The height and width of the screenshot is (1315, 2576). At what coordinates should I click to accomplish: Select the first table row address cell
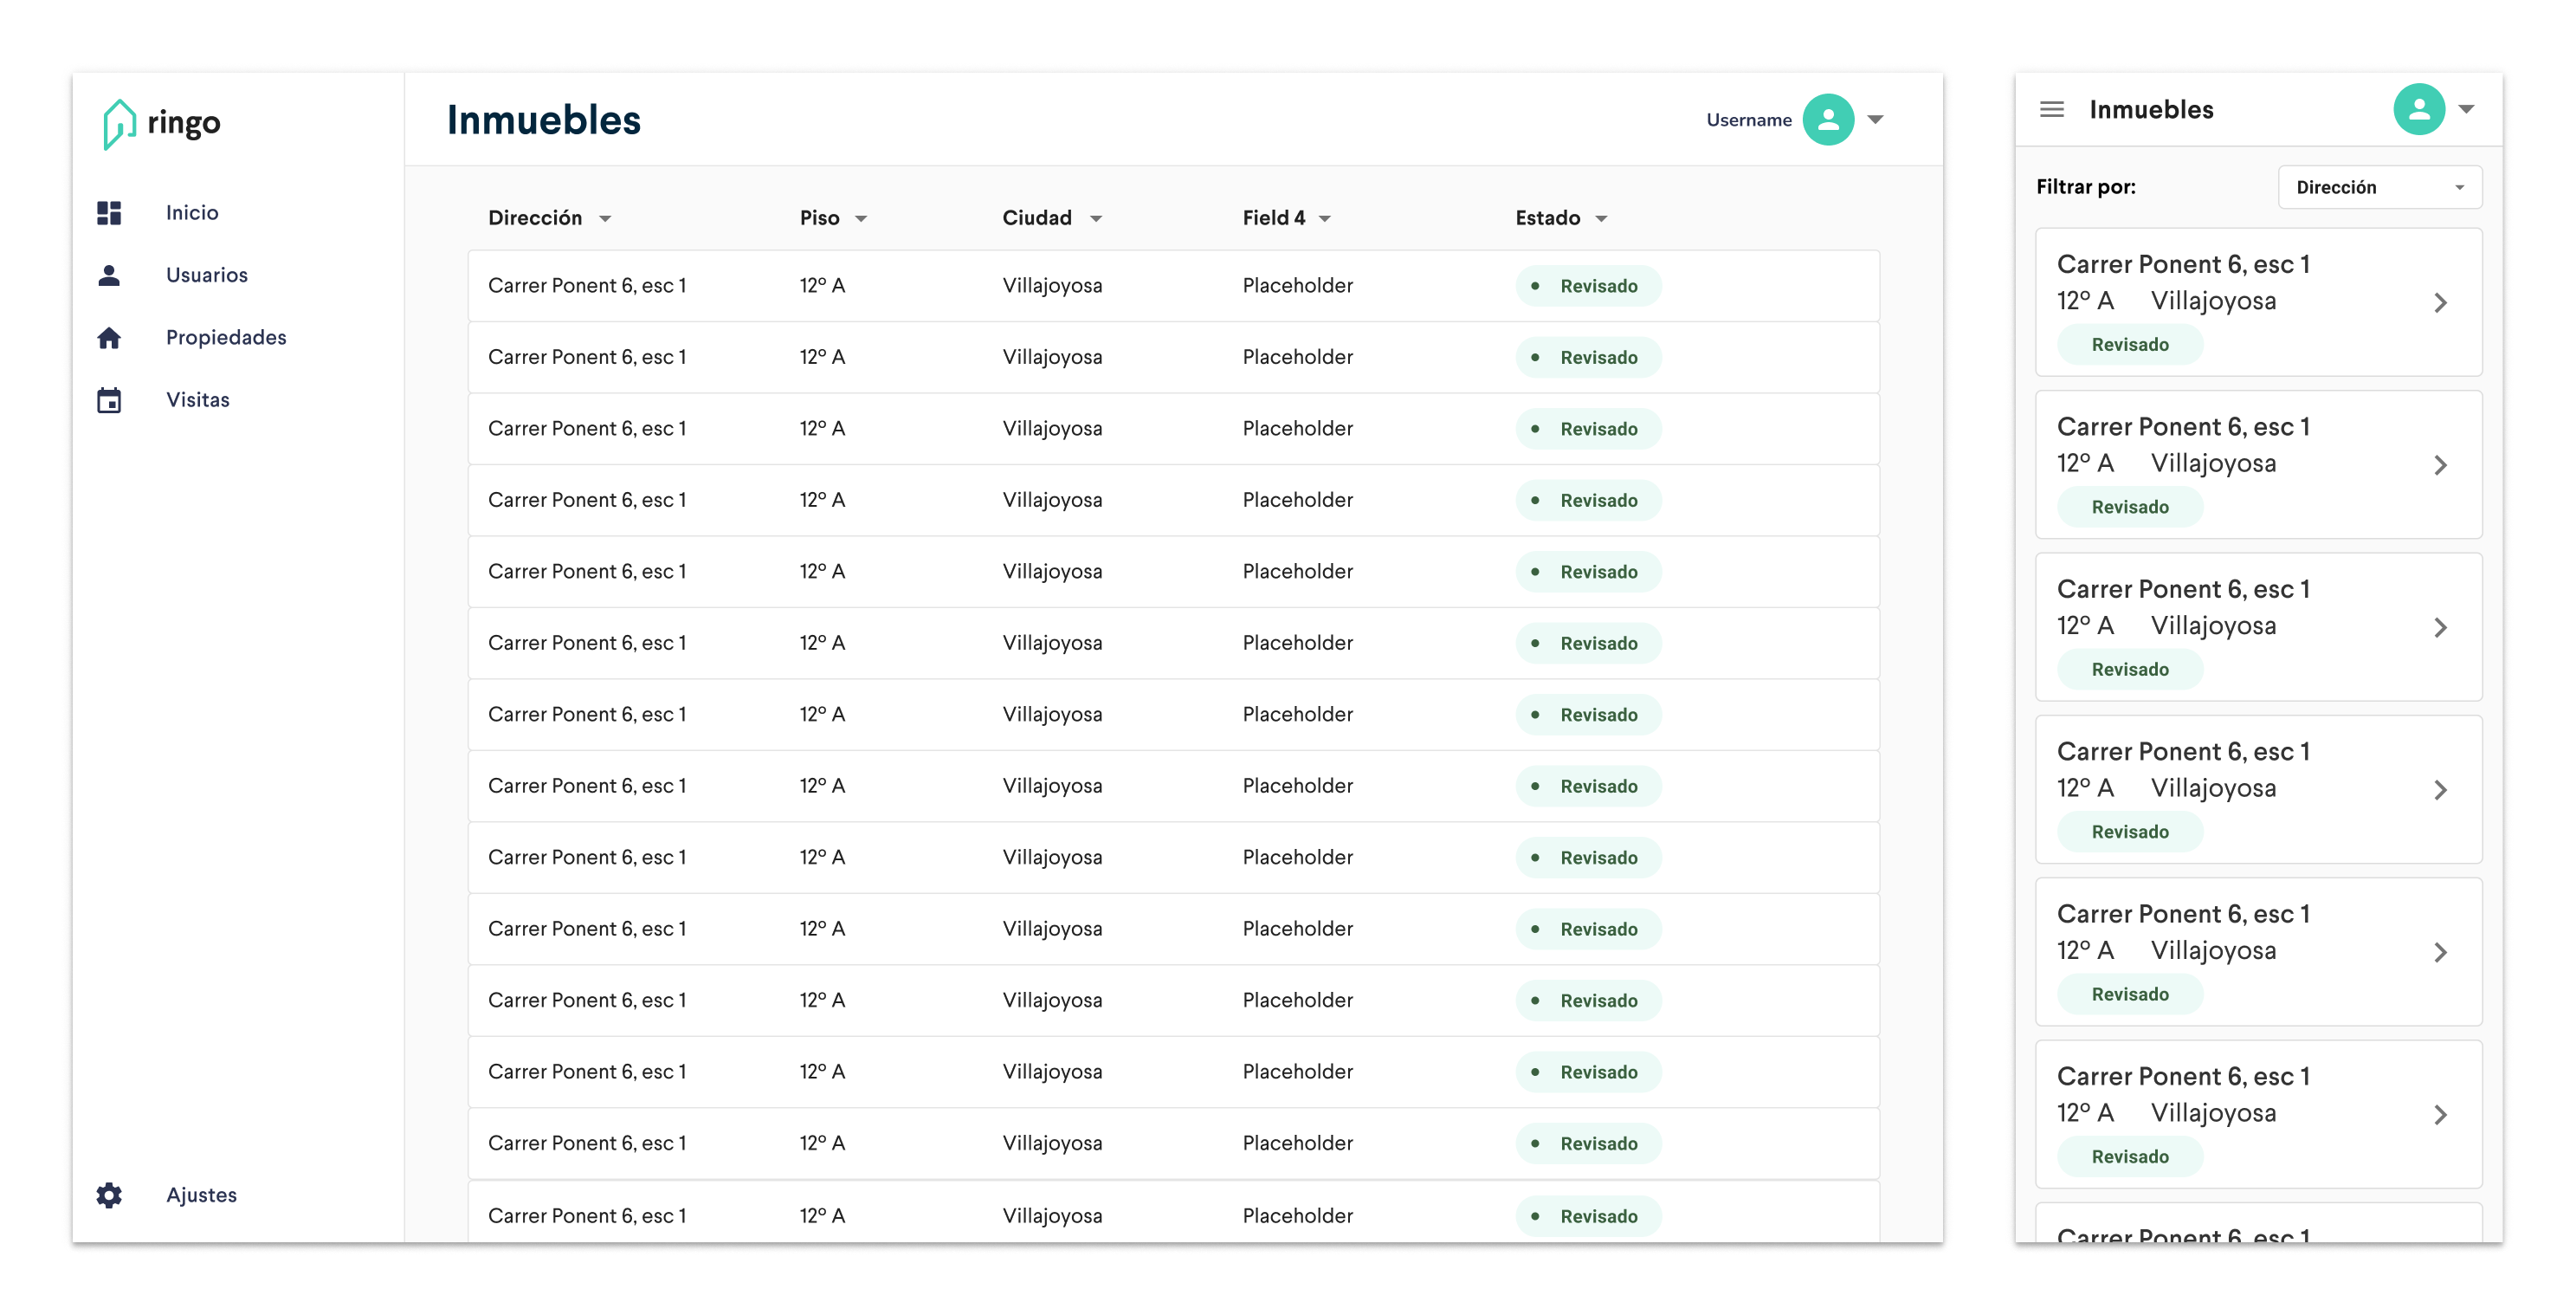(x=587, y=286)
